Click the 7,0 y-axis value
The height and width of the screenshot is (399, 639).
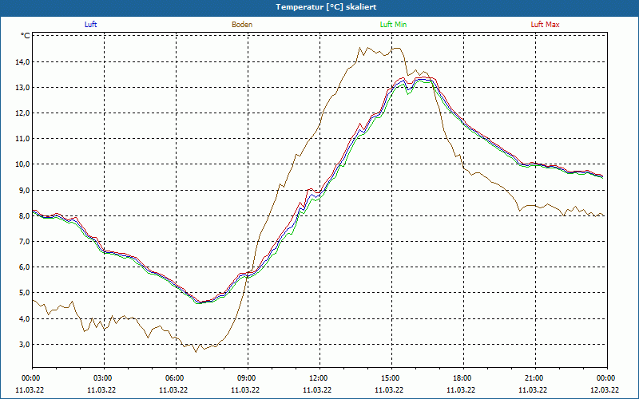[25, 242]
